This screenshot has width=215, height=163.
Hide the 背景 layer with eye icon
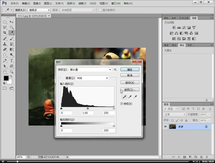165,127
